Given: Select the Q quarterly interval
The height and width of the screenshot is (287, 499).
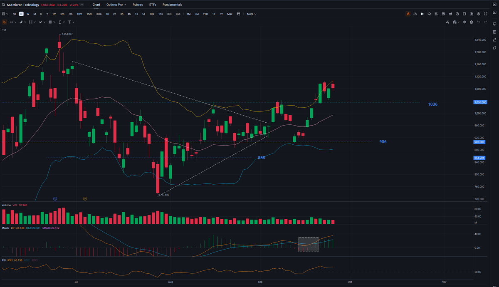Looking at the screenshot, I should [41, 14].
